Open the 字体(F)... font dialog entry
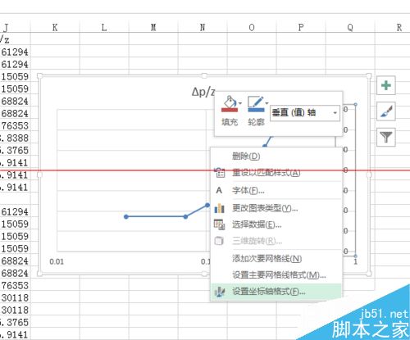Screen dimensions: 410x340 pyautogui.click(x=276, y=190)
